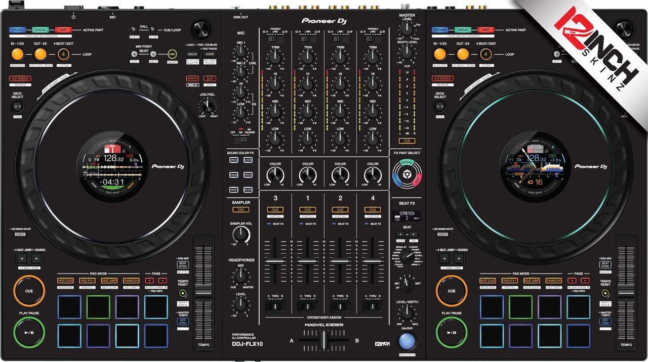This screenshot has height=362, width=648.
Task: Click the SAMPLER VOL knob
Action: tap(241, 234)
